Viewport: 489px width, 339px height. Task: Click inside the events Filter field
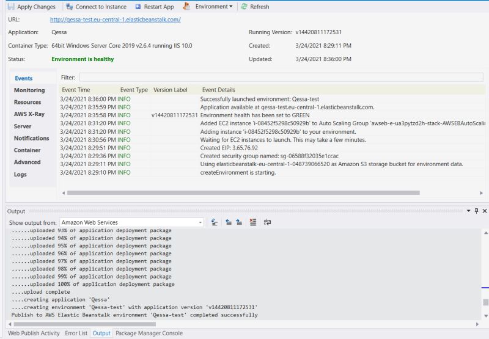click(x=281, y=78)
